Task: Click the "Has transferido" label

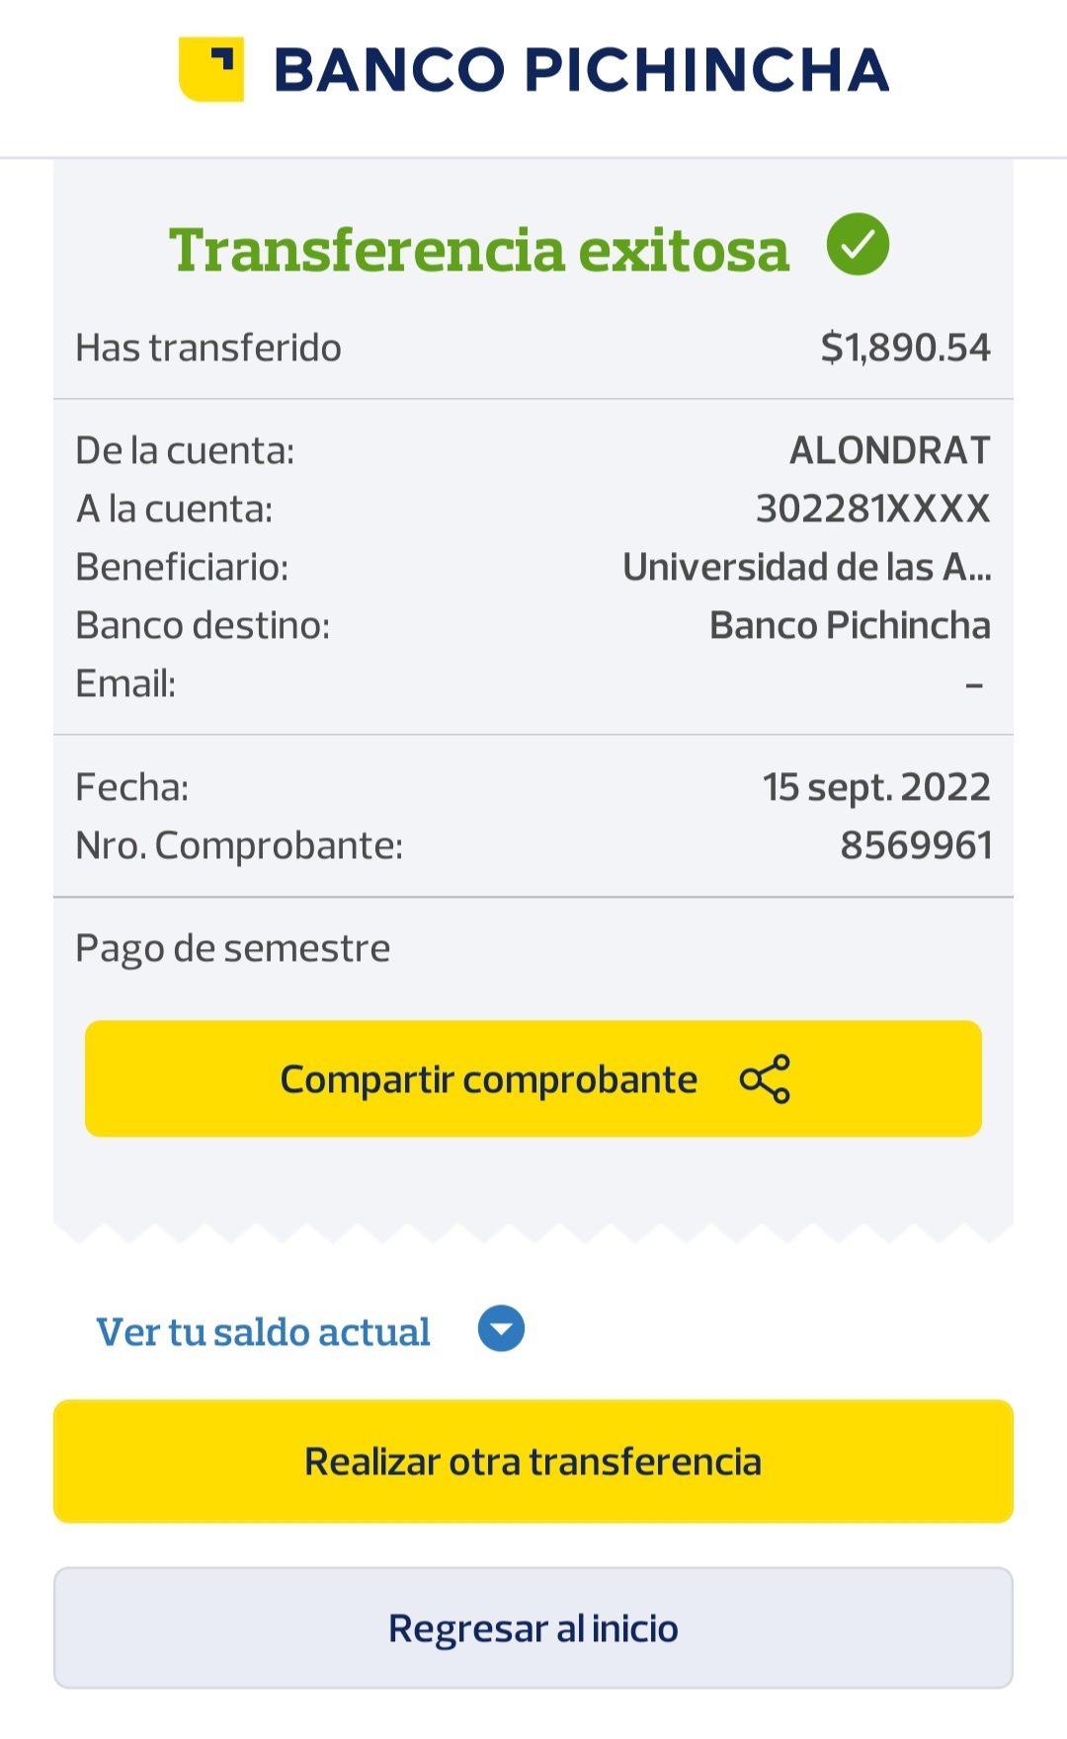Action: click(x=208, y=348)
